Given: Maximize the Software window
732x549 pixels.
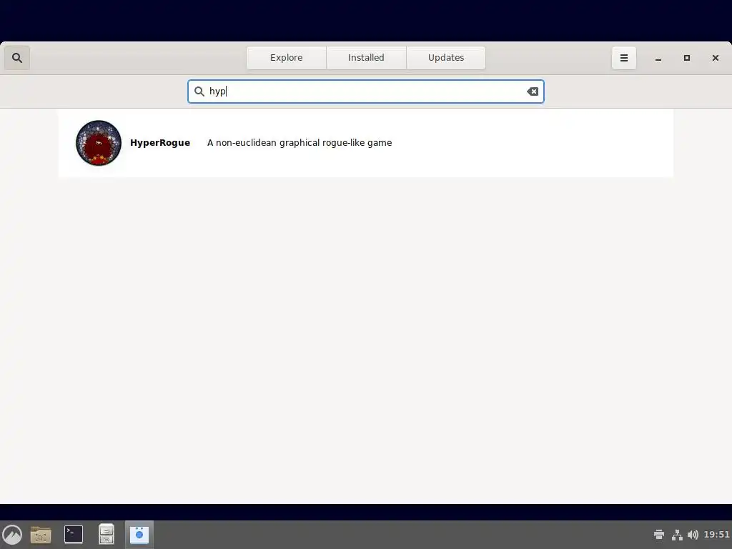Looking at the screenshot, I should pos(687,58).
